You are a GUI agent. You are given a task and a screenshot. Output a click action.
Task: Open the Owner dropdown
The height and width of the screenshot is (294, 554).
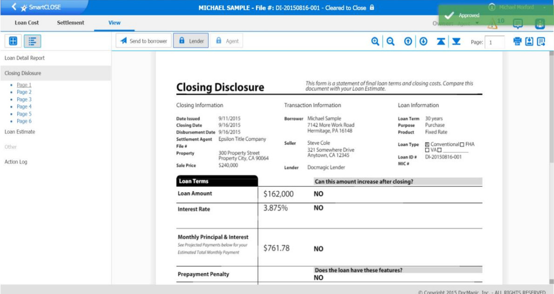(476, 24)
